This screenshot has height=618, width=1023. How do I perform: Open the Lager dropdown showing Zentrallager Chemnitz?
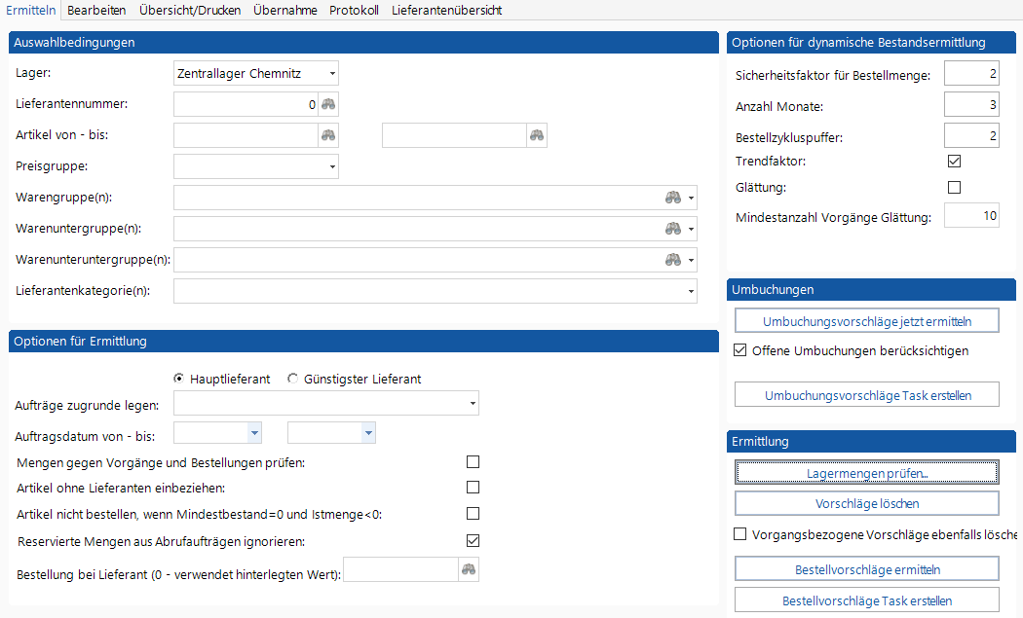pos(332,73)
